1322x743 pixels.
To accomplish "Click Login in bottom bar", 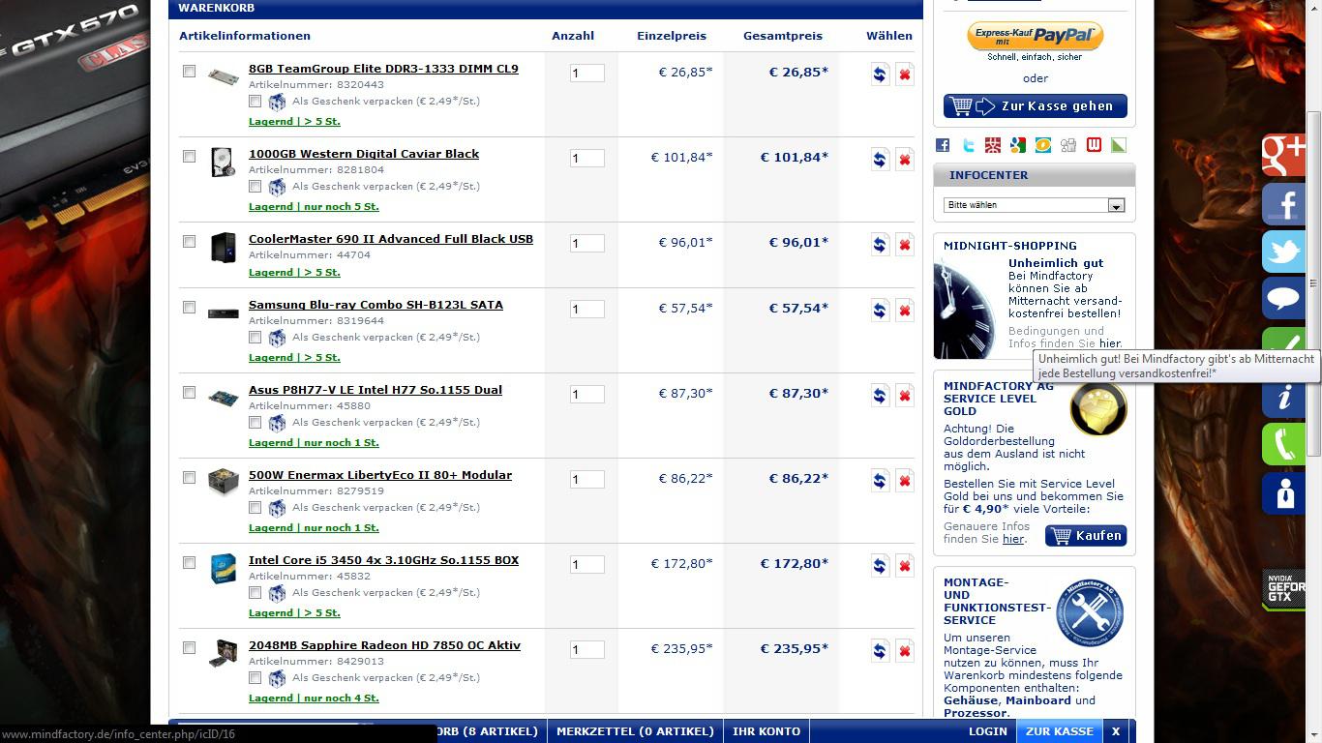I will (x=987, y=731).
